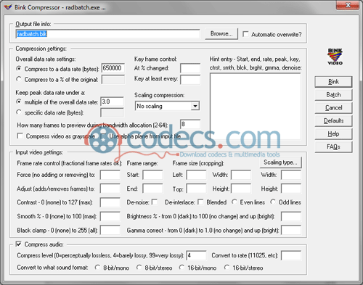The image size is (363, 285).
Task: Click the Brightness % input field
Action: click(x=291, y=216)
